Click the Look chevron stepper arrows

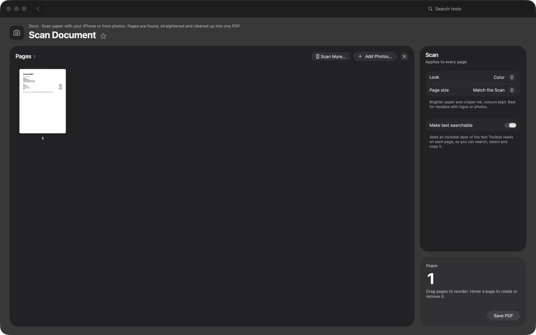[x=512, y=77]
